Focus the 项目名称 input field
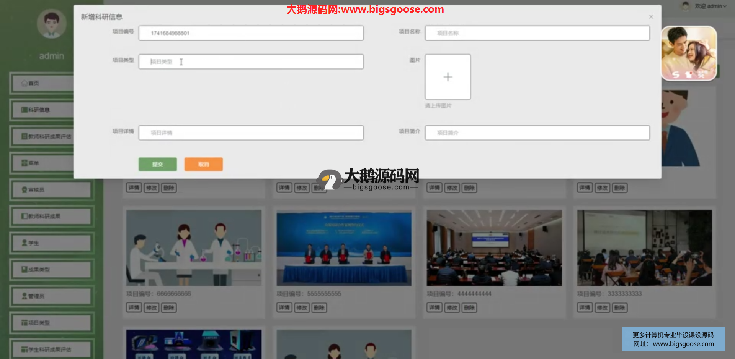The height and width of the screenshot is (359, 735). (x=537, y=33)
